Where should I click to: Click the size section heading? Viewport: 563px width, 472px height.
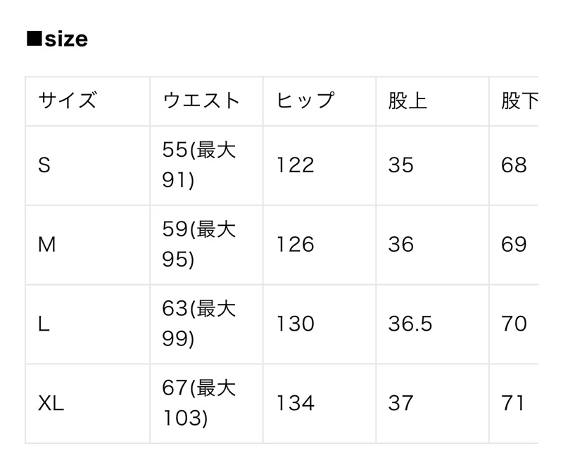[x=58, y=39]
